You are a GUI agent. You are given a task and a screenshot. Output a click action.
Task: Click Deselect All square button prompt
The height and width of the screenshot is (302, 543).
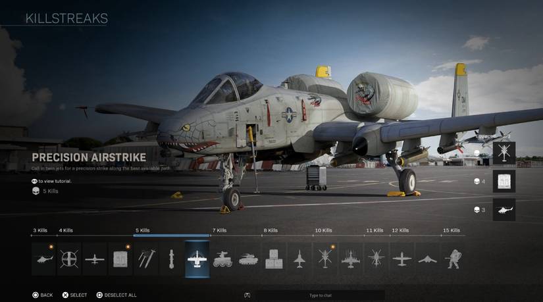tap(116, 295)
